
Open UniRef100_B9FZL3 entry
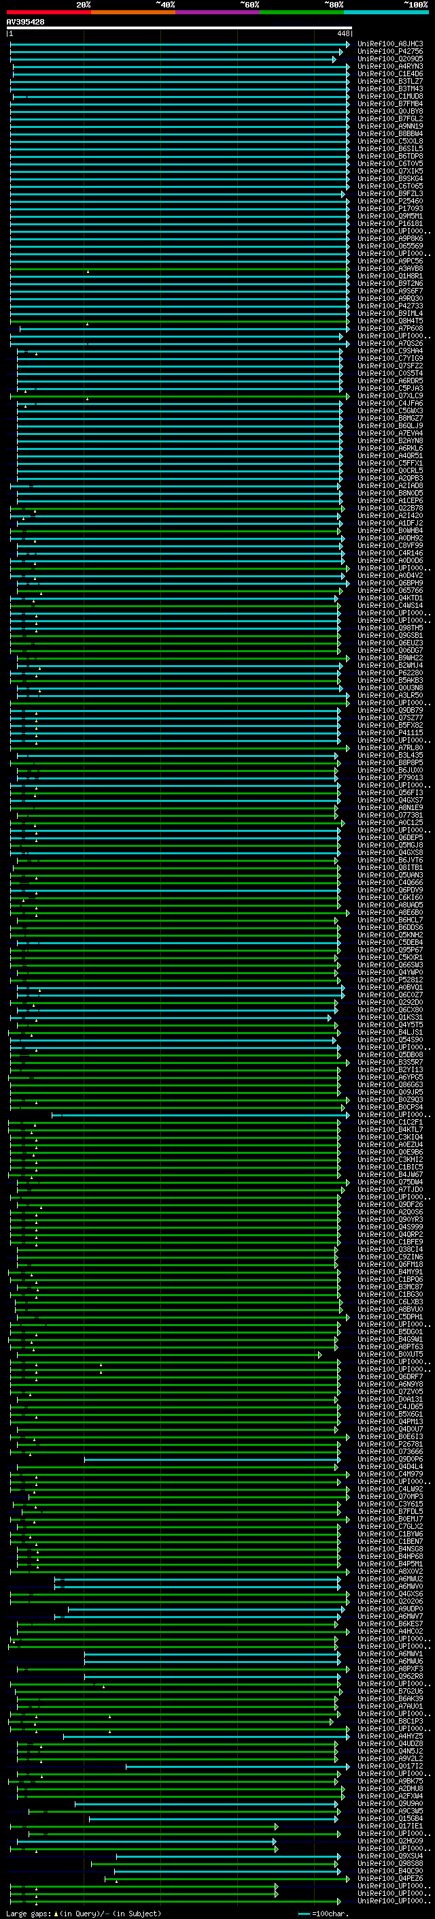click(390, 194)
